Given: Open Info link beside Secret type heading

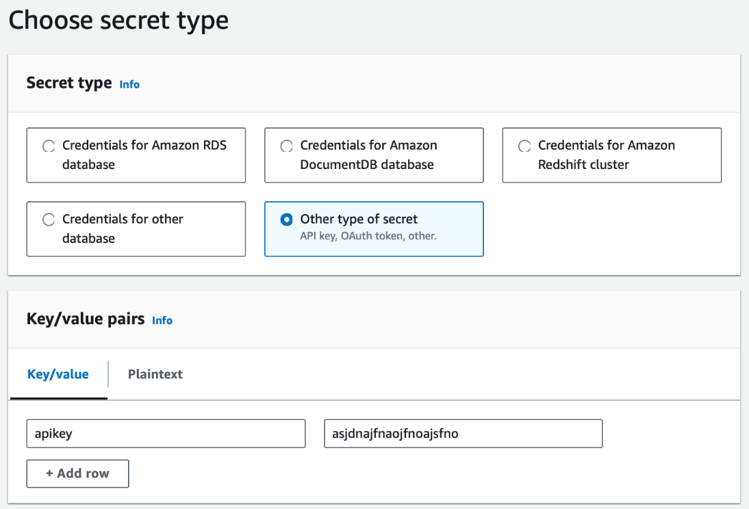Looking at the screenshot, I should pos(129,84).
